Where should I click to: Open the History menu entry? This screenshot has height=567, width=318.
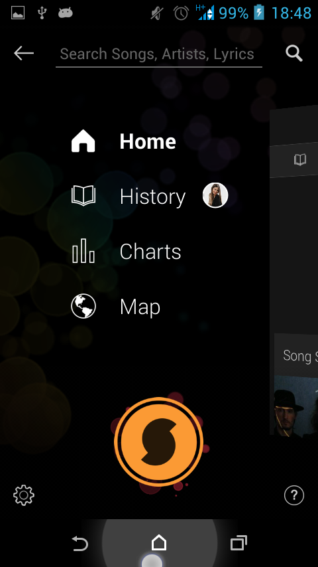coord(152,197)
